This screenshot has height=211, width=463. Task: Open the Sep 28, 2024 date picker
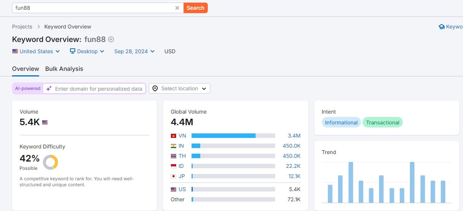[x=134, y=51]
